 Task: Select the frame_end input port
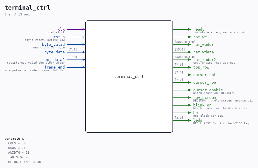pyautogui.click(x=55, y=67)
